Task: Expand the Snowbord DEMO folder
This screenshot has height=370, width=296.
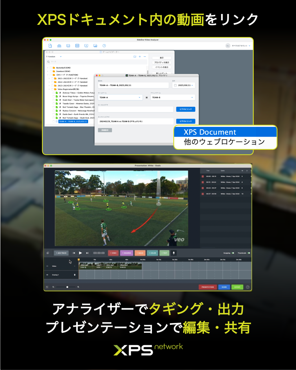Action: point(48,71)
